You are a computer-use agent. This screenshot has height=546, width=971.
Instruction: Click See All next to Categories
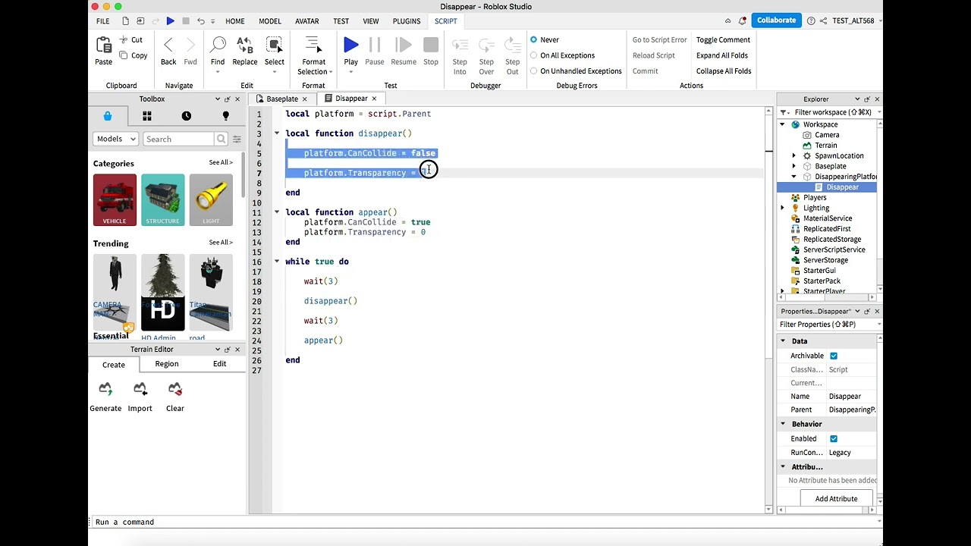coord(221,162)
